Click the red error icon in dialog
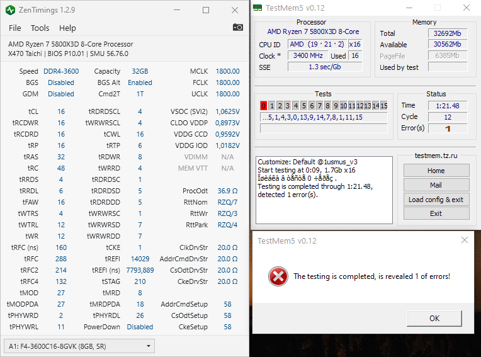This screenshot has width=481, height=357. [278, 276]
